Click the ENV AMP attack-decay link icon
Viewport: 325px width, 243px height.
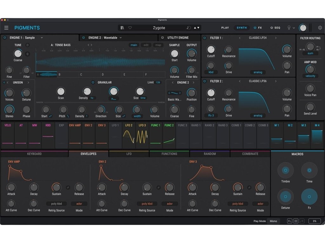68,187
